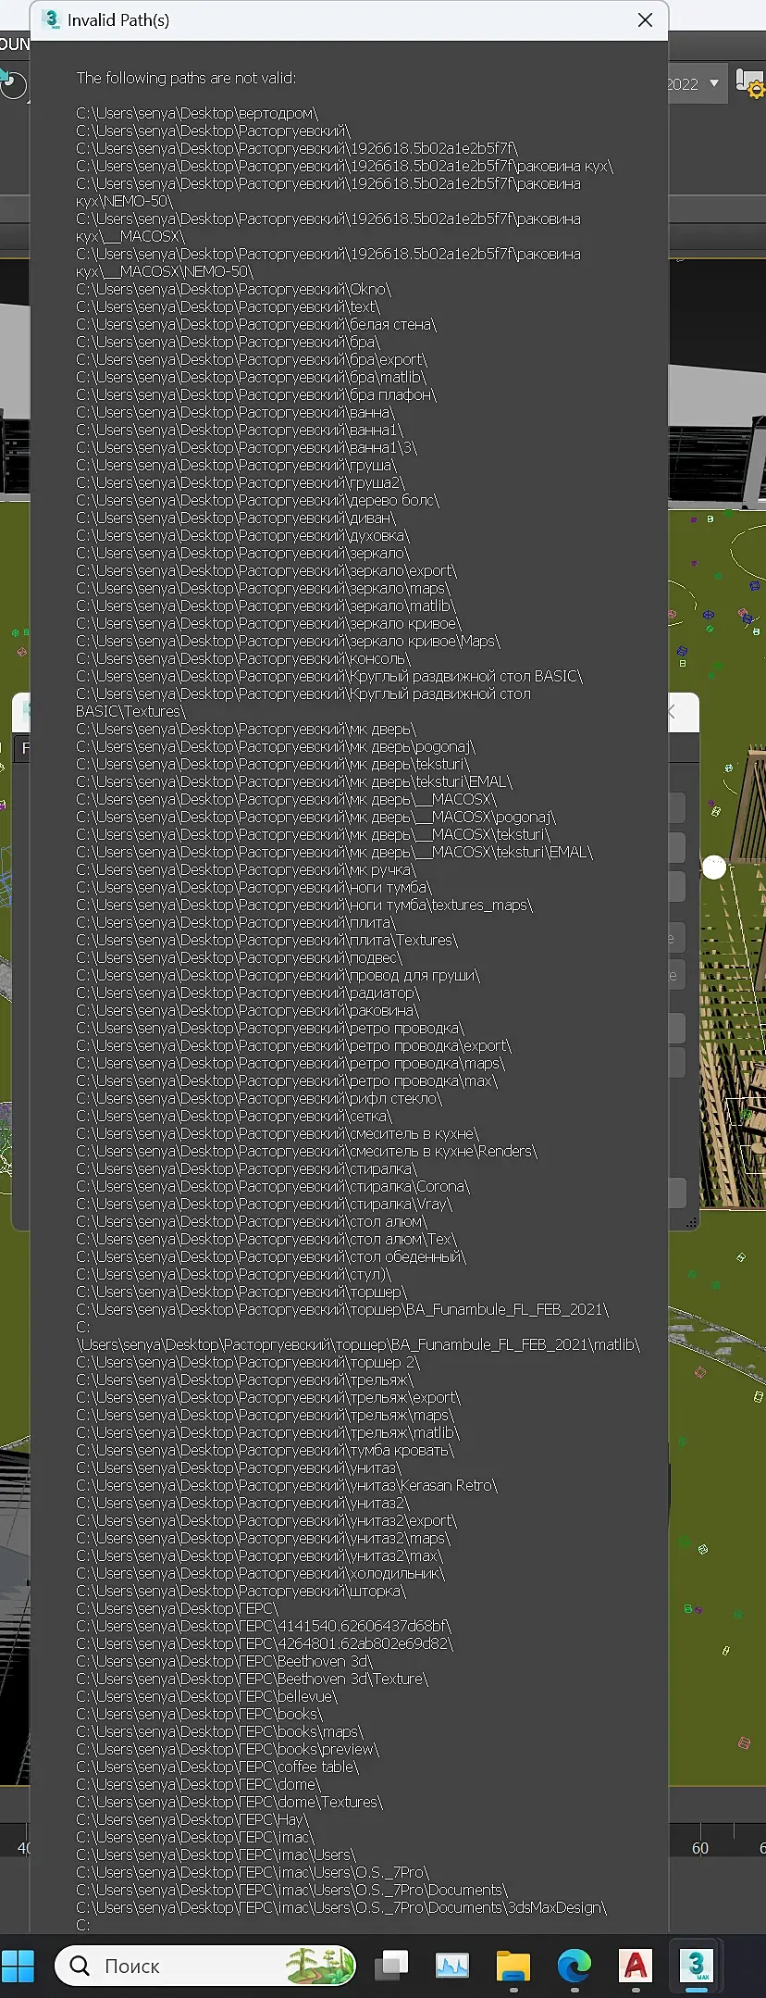The image size is (766, 1998).
Task: Select the path ending in 'зеркало кривое\Maps\'
Action: (x=289, y=641)
